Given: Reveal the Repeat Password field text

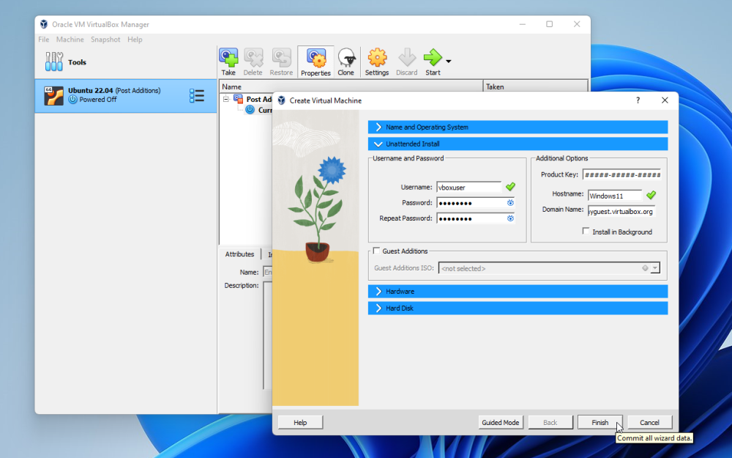Looking at the screenshot, I should tap(510, 218).
